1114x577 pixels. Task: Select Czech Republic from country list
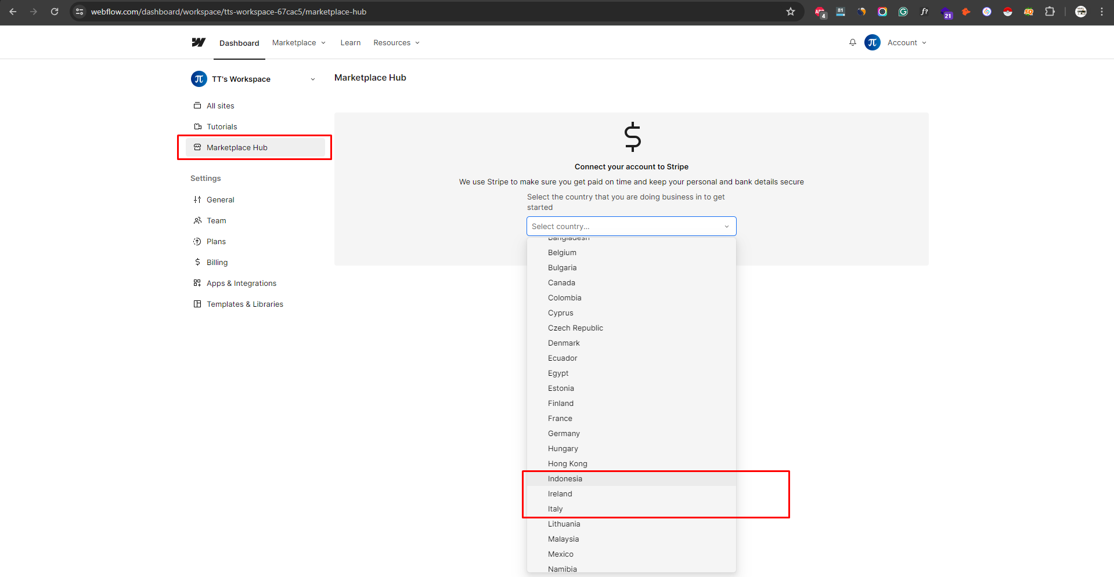click(632, 328)
